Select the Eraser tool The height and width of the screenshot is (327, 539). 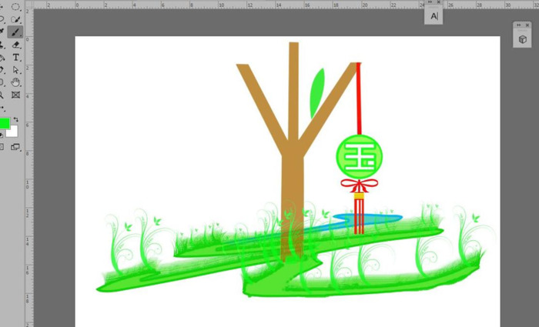pyautogui.click(x=15, y=45)
